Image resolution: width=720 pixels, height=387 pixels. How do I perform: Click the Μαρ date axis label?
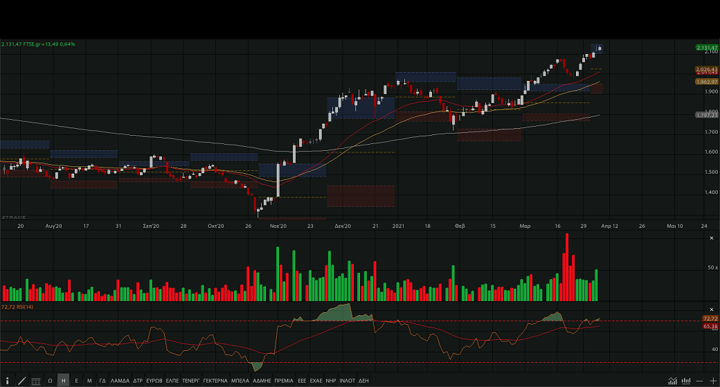point(525,226)
